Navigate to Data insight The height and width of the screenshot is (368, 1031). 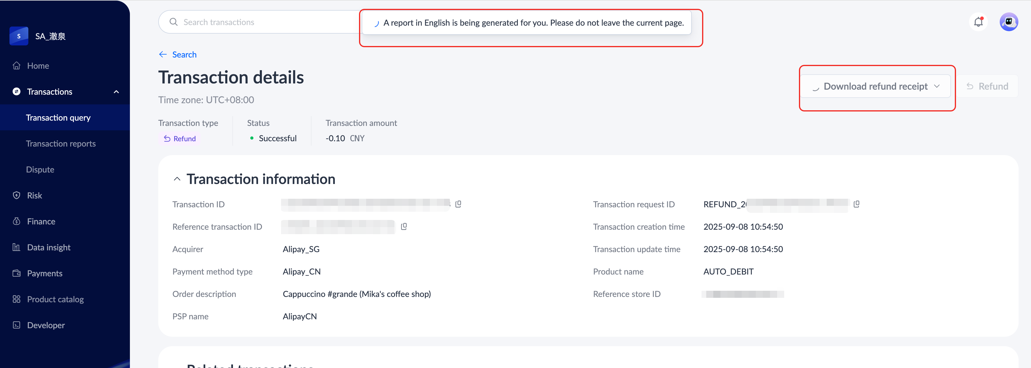[48, 247]
